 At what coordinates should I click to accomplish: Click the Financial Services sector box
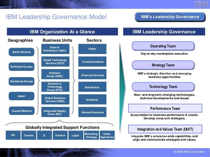coord(92,74)
